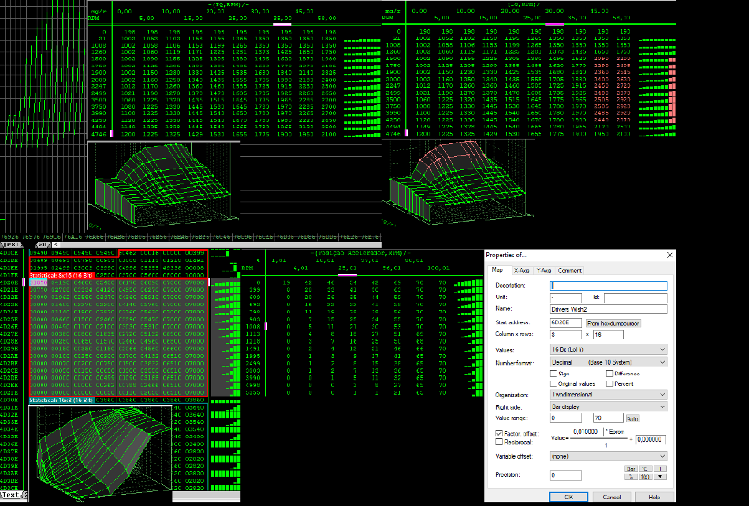Image resolution: width=749 pixels, height=506 pixels.
Task: Click the 3D surface preview of Drivers Wish map
Action: (100, 451)
